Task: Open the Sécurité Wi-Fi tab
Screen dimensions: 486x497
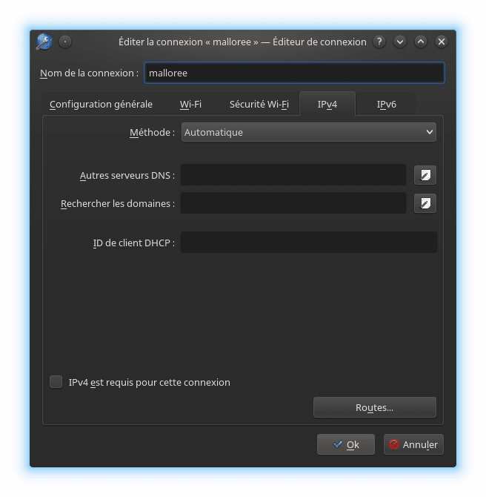Action: (259, 105)
